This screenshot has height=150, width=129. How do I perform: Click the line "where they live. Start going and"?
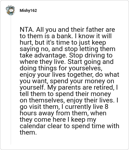[x=66, y=62]
